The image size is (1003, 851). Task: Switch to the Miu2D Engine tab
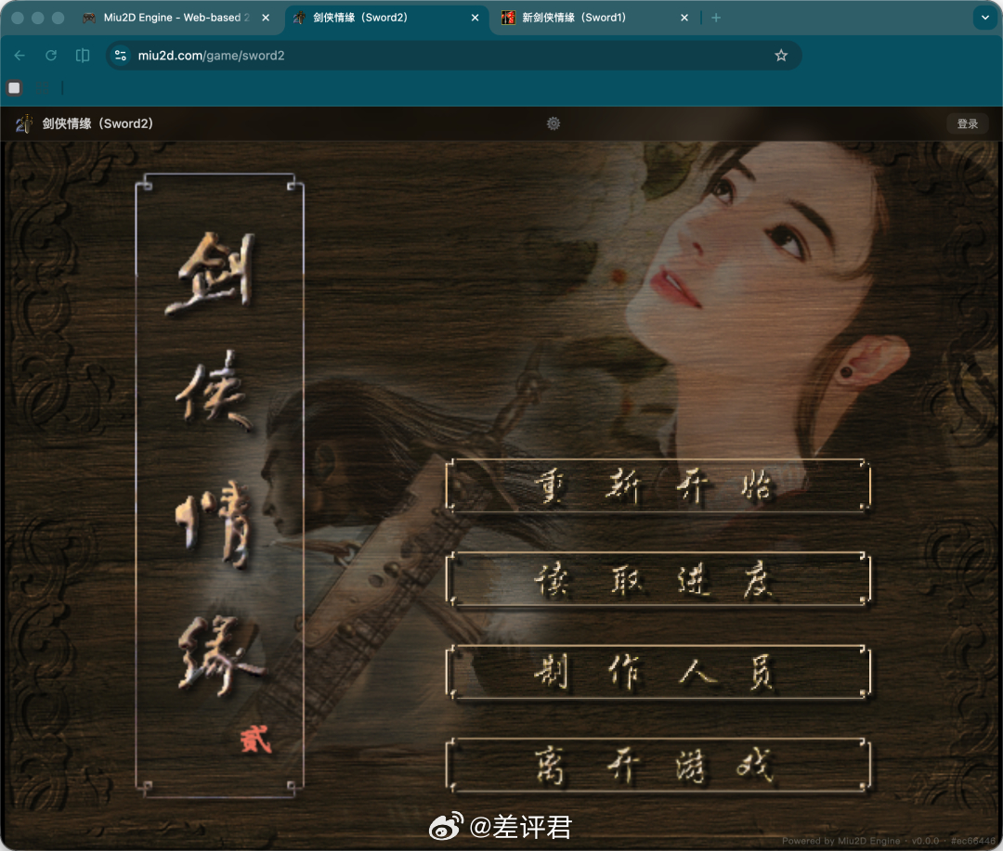(x=172, y=17)
